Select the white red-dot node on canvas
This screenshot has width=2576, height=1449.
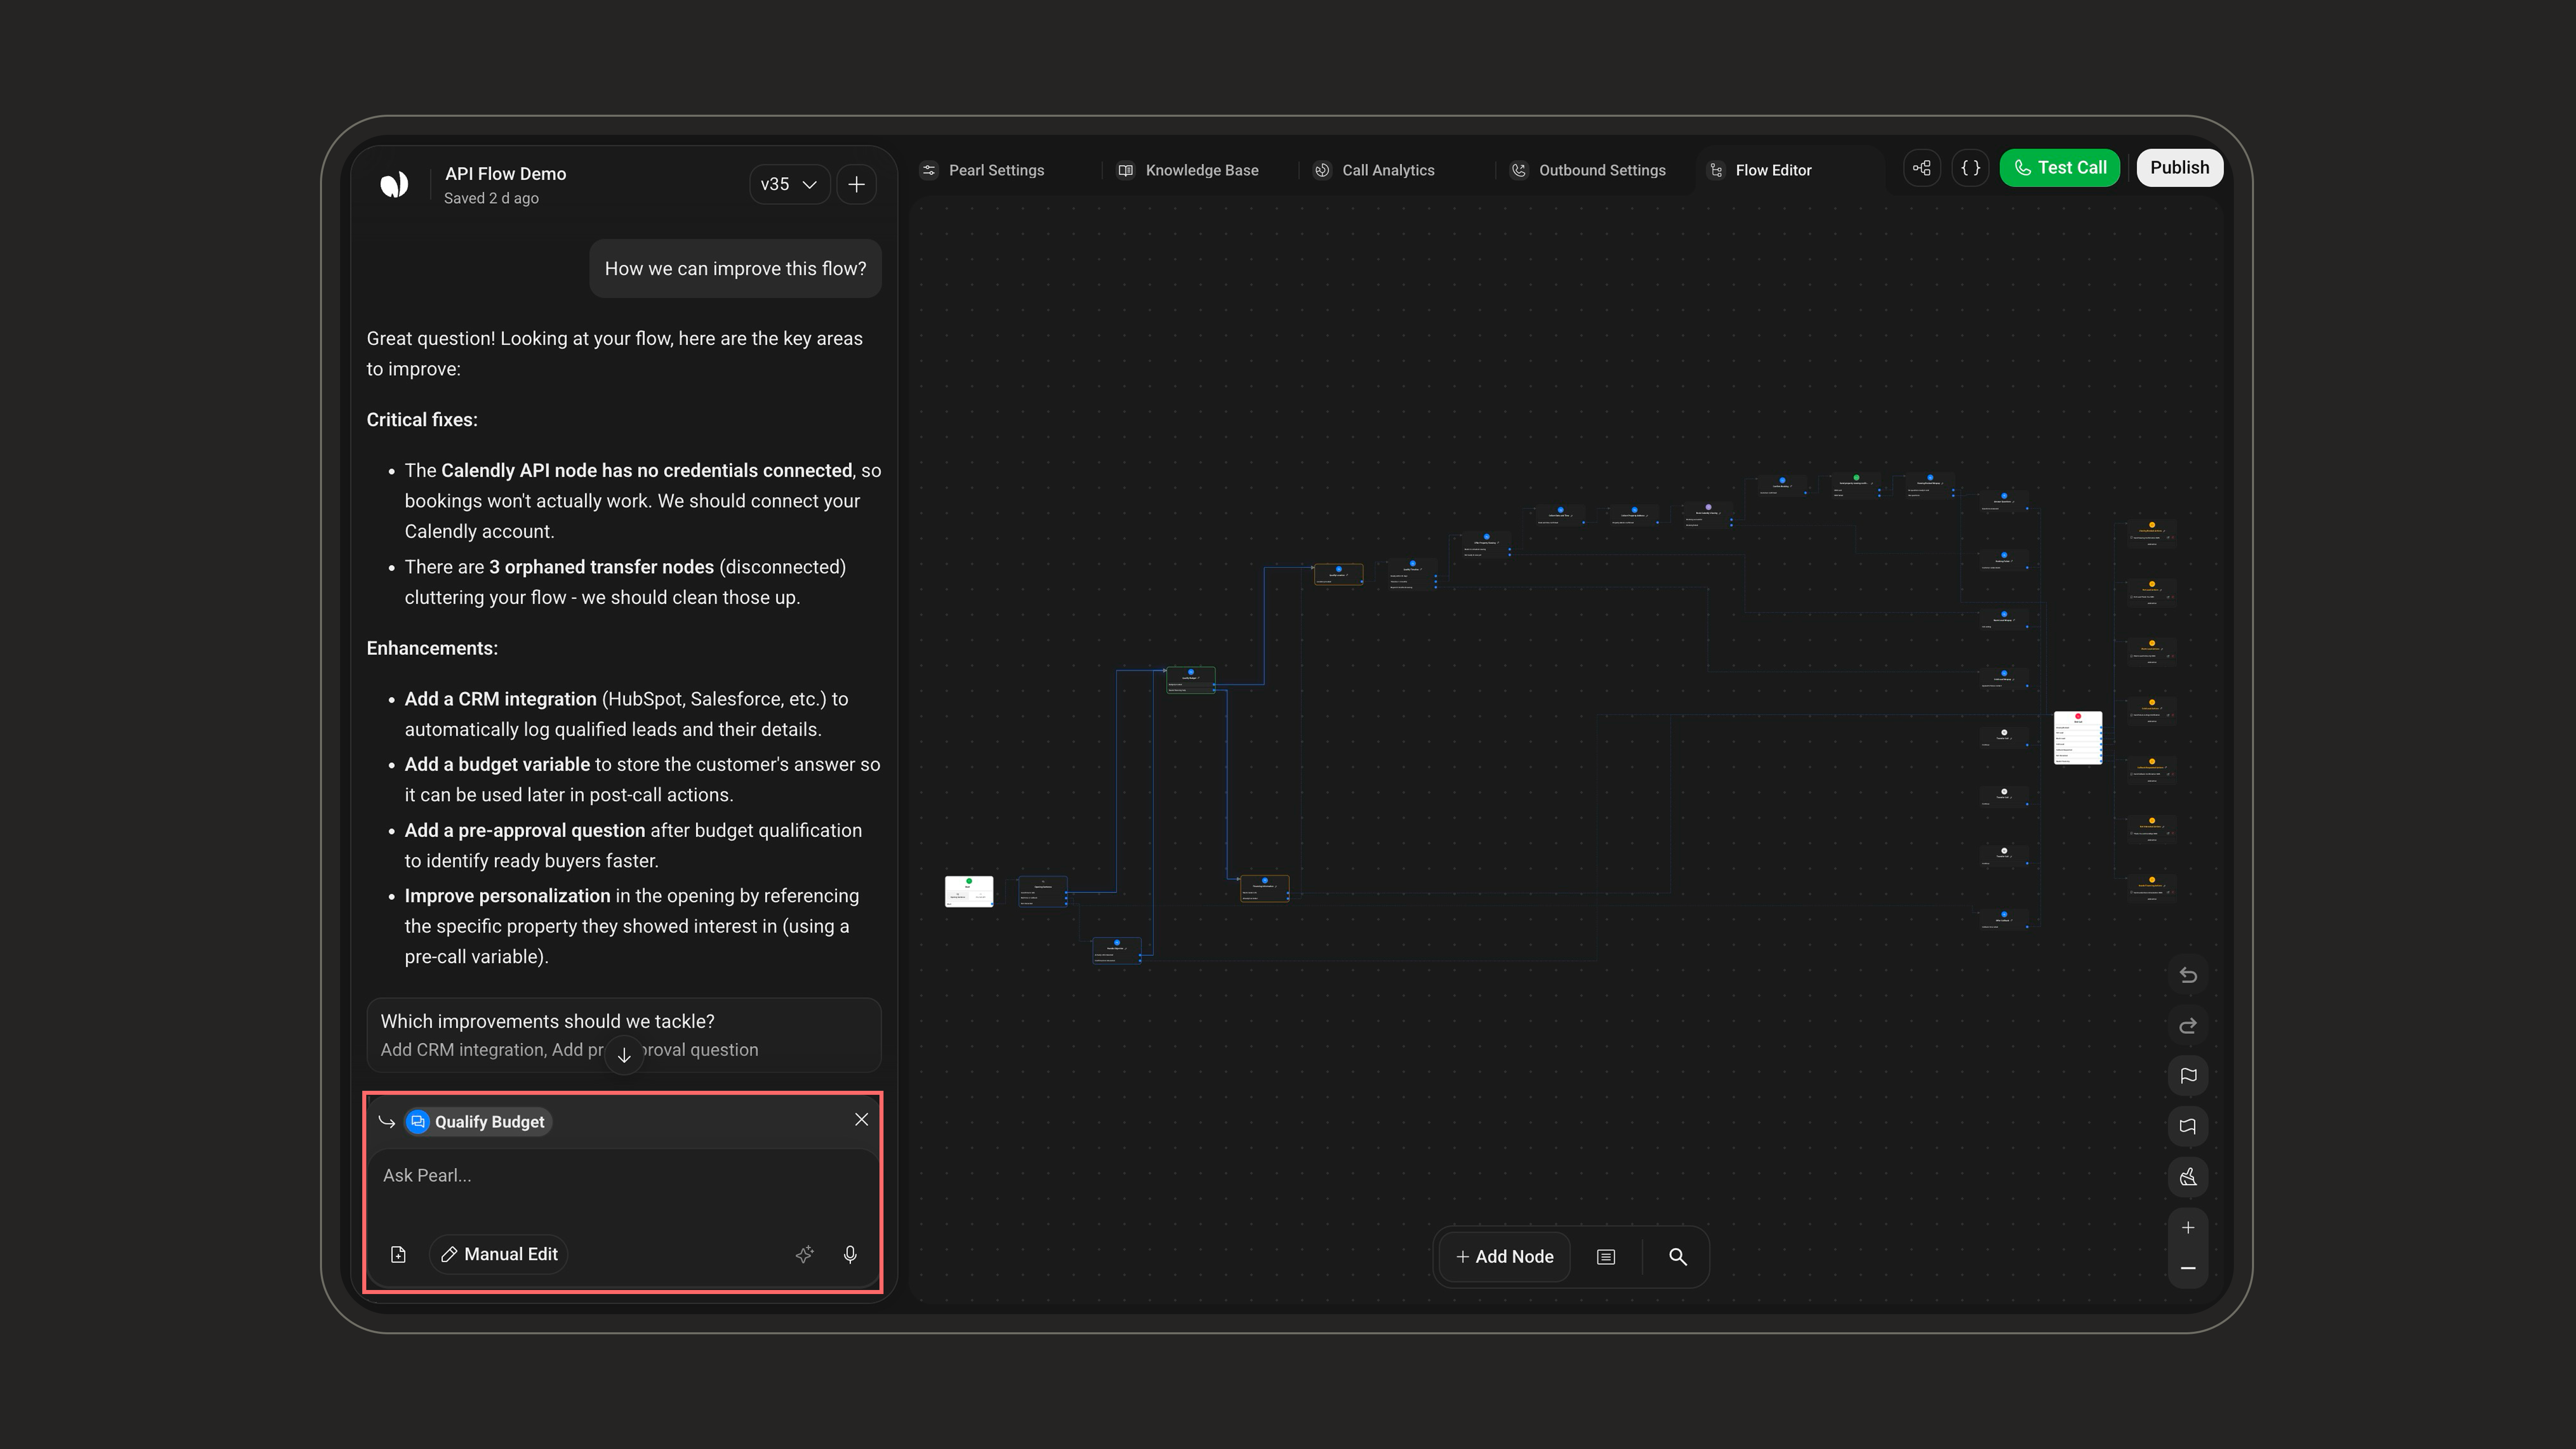2078,738
